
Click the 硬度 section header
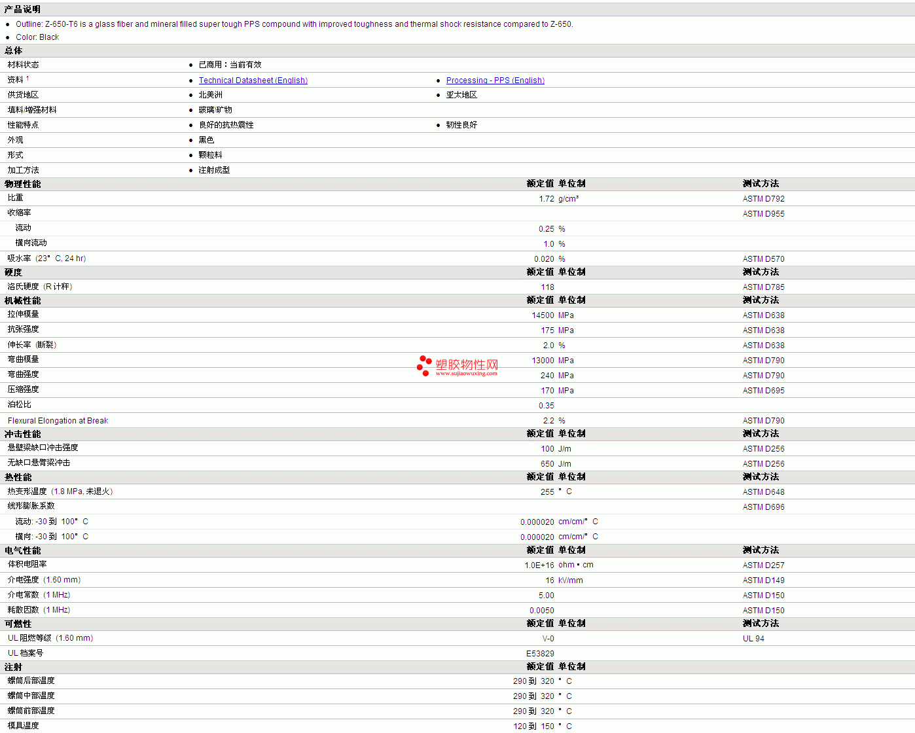click(13, 272)
